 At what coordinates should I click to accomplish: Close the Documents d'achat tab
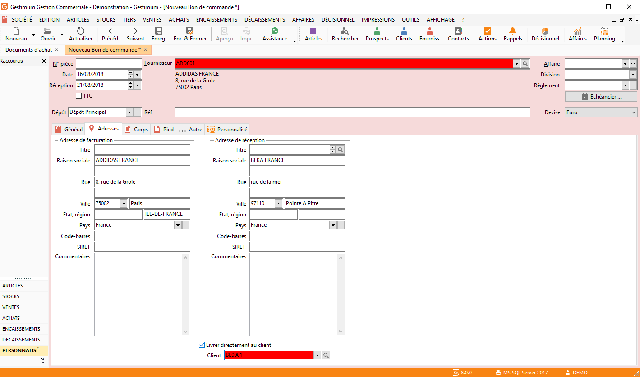[x=56, y=50]
